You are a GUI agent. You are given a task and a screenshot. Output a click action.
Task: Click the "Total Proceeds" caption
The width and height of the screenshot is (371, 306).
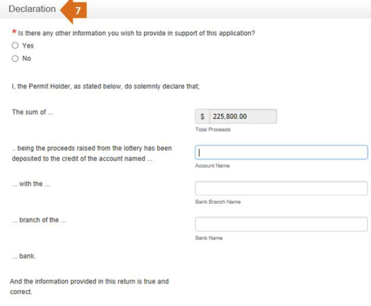point(213,130)
